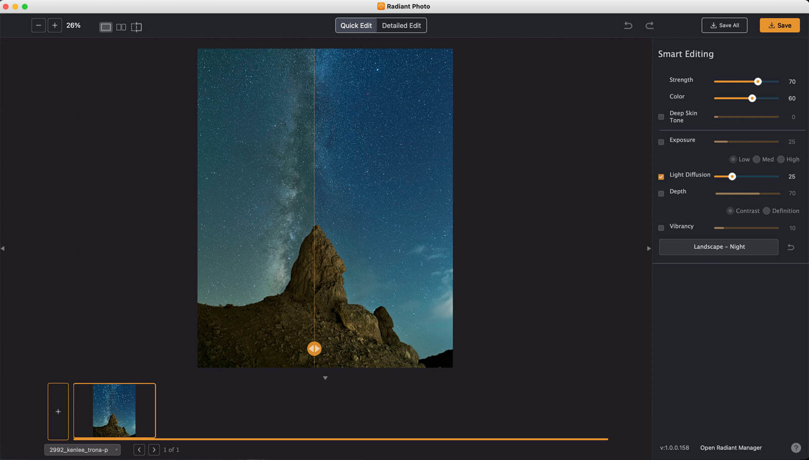Switch to side-by-side compare view icon
Image resolution: width=809 pixels, height=460 pixels.
coord(121,27)
